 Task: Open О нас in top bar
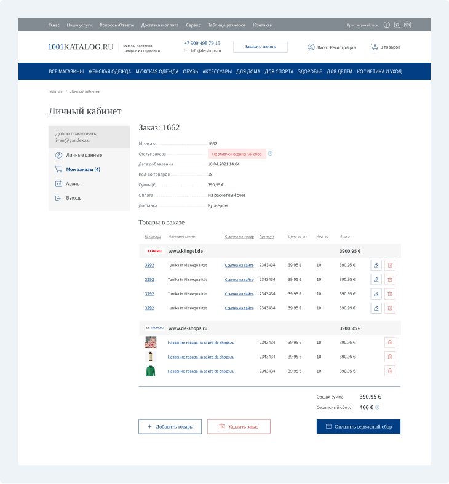pos(54,25)
